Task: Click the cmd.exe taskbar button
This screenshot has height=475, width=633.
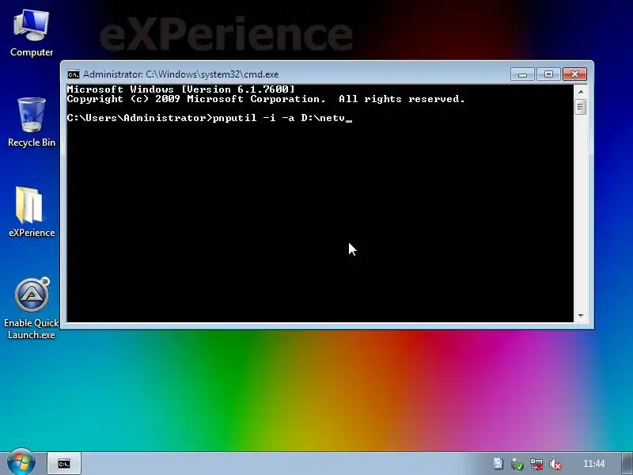Action: coord(64,463)
